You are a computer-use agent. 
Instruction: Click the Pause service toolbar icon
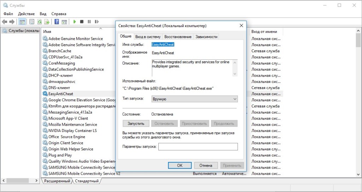89,22
